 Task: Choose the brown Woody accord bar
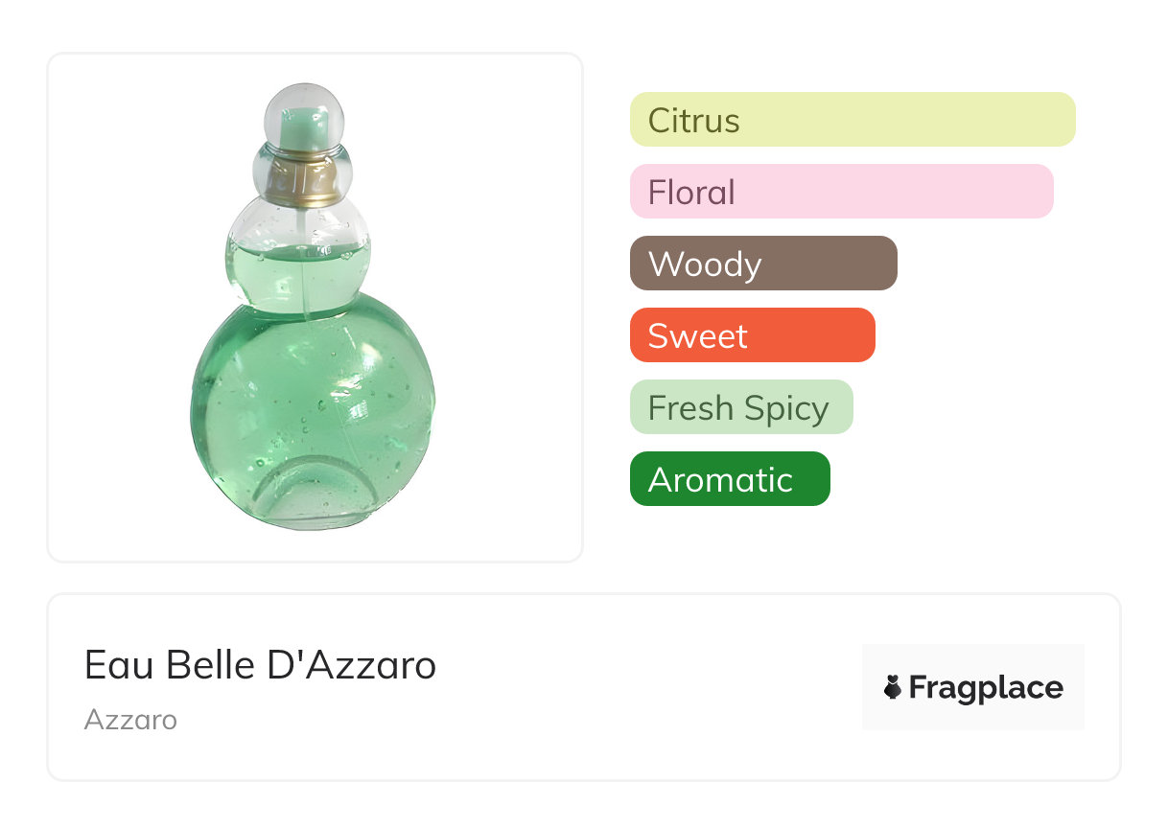pyautogui.click(x=762, y=264)
